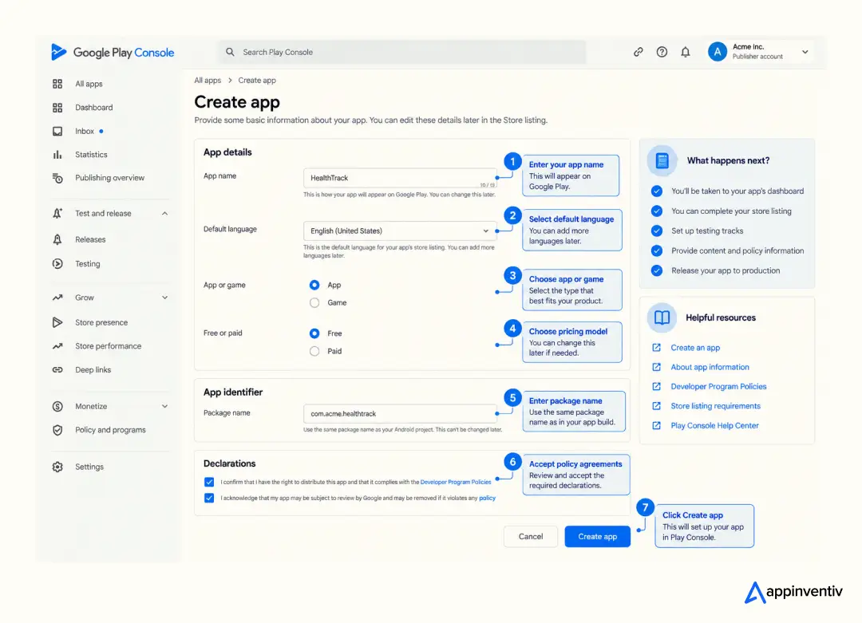This screenshot has width=862, height=623.
Task: Open Publishing overview in sidebar
Action: point(110,178)
